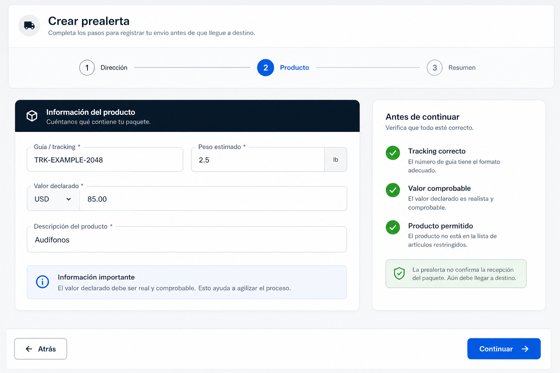Click the green check next to Tracking correcto
Screen dimensions: 560x373
pyautogui.click(x=393, y=153)
